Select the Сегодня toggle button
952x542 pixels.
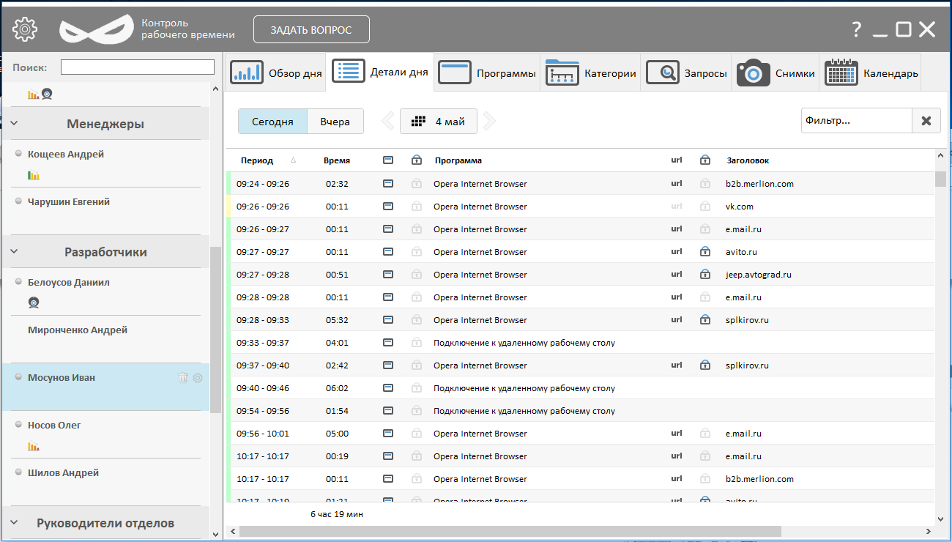(272, 122)
